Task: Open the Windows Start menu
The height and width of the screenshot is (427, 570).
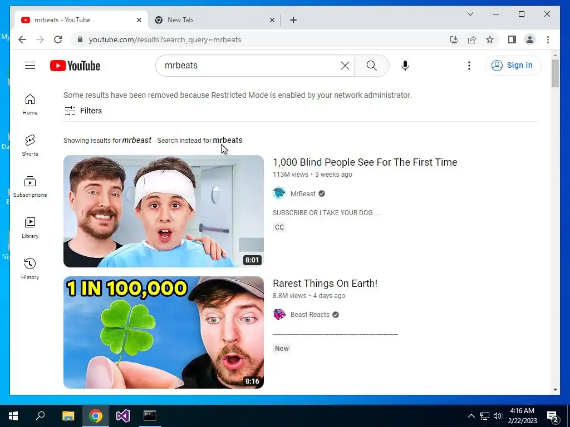Action: (x=13, y=416)
